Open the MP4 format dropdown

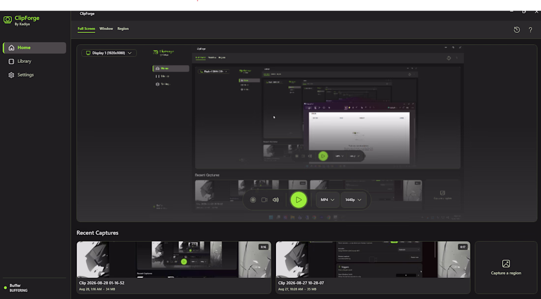[x=328, y=200]
